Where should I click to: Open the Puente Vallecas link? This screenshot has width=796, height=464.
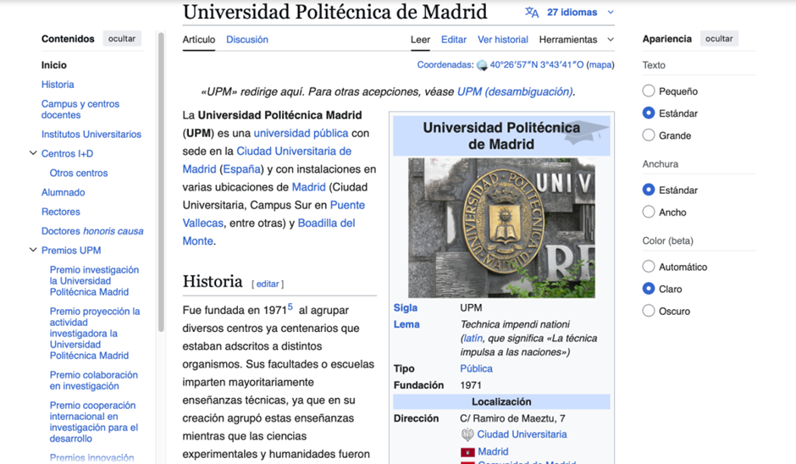(274, 213)
